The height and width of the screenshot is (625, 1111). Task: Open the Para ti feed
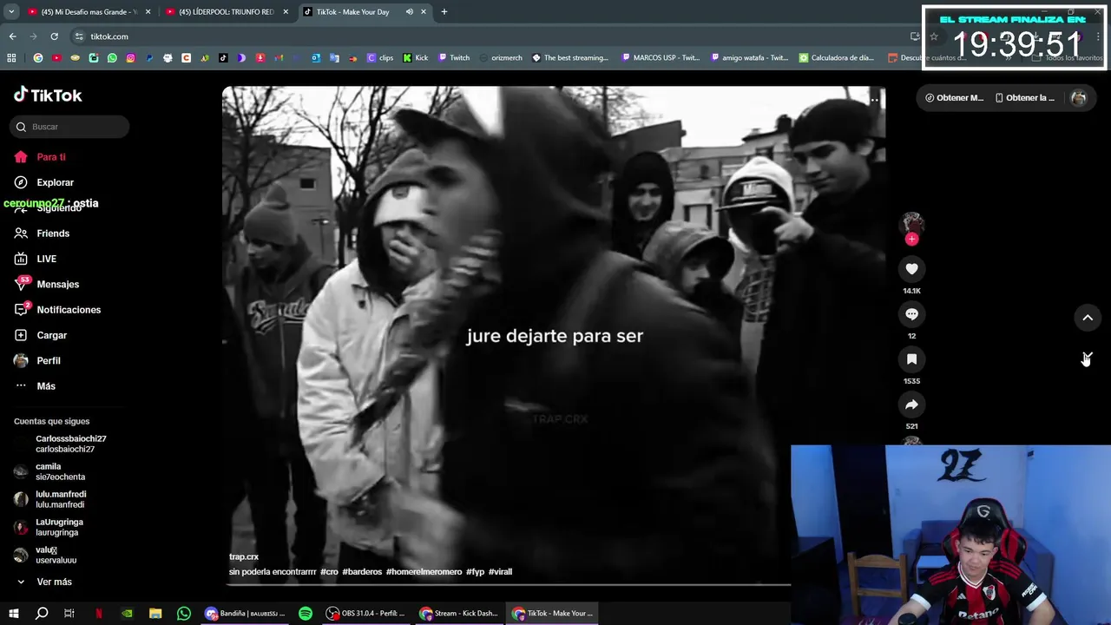coord(40,157)
